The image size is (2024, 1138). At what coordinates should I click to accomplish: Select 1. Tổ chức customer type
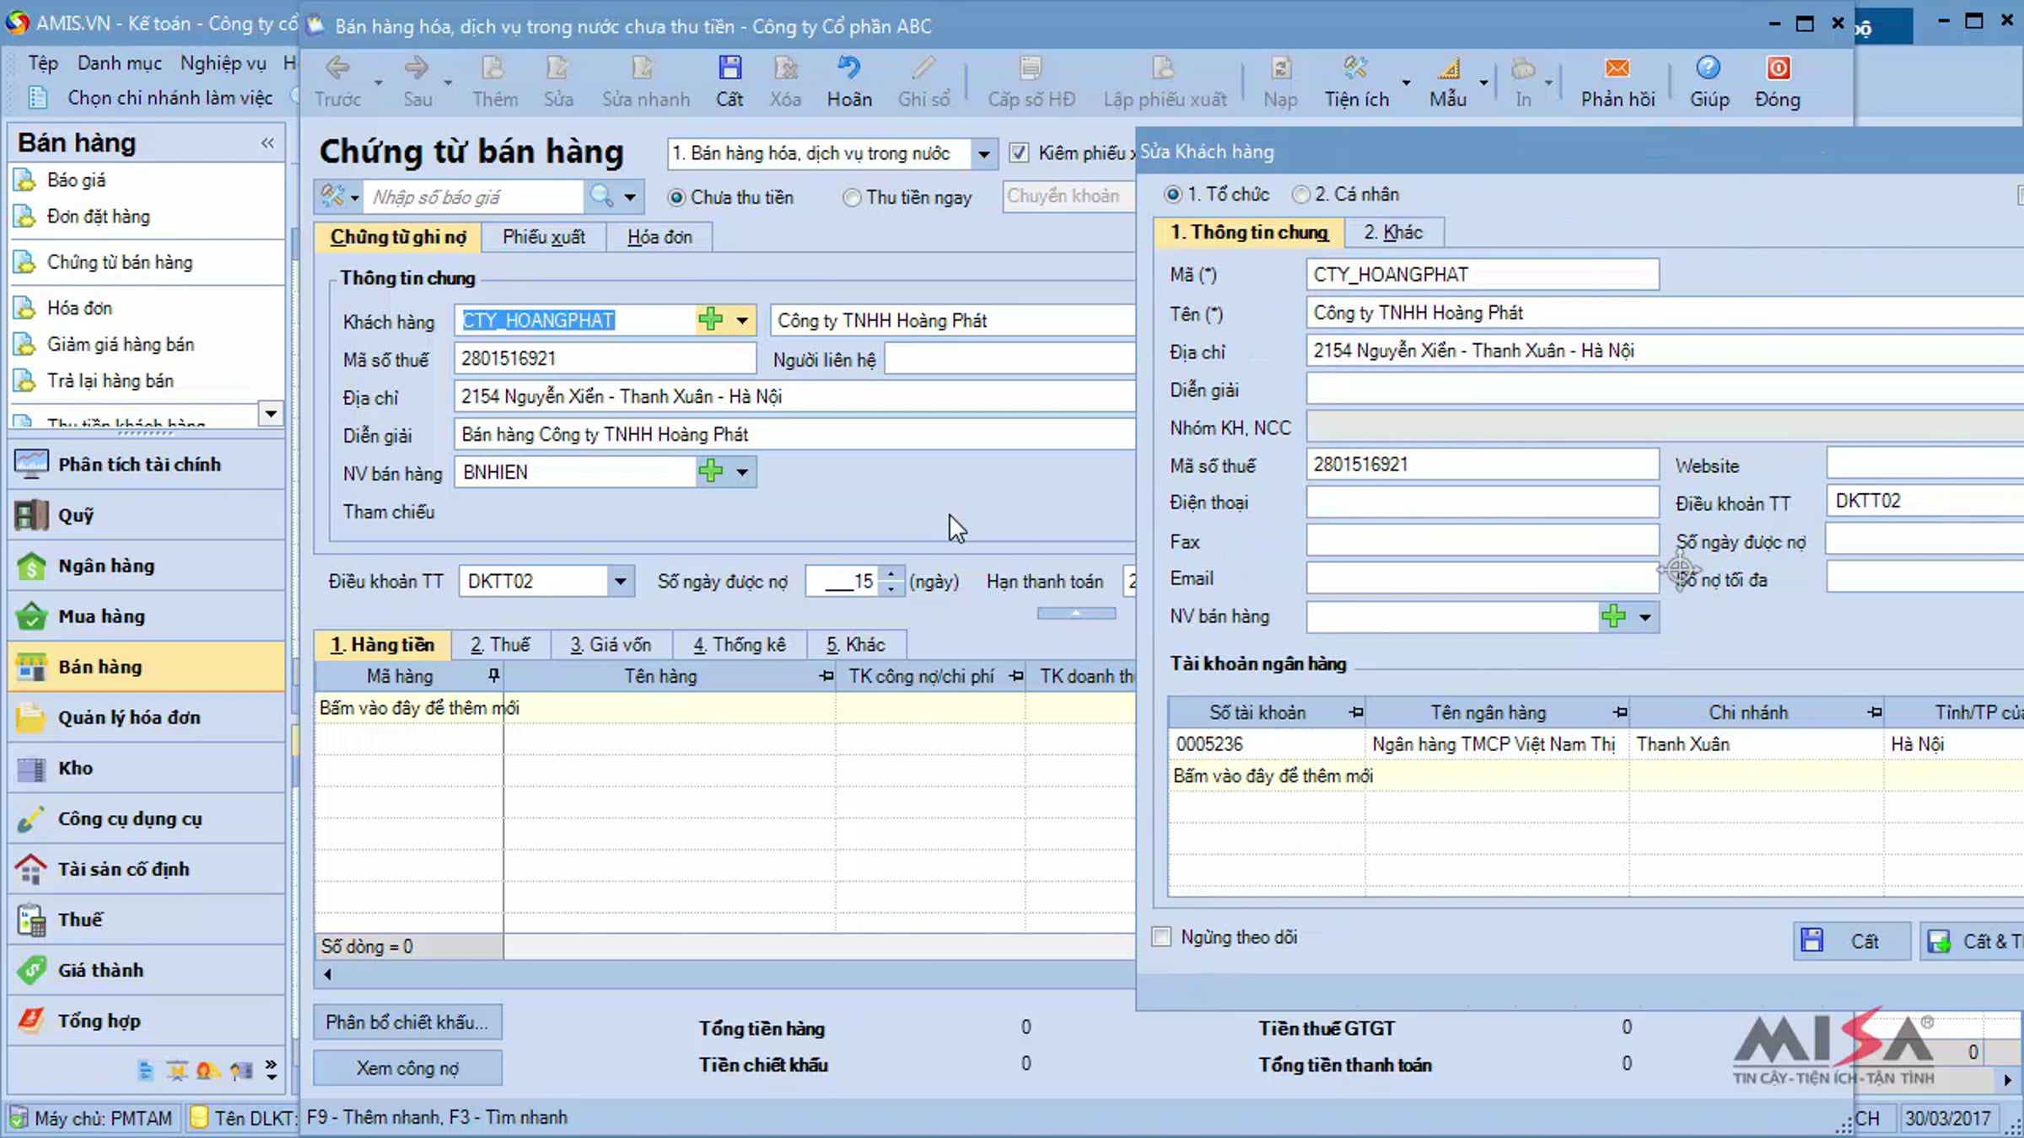pos(1172,195)
